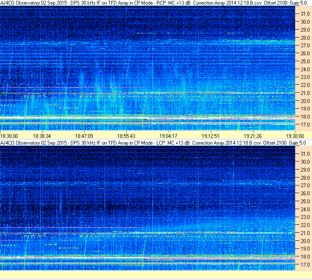Click the 30.0 frequency label on RCP chart
The height and width of the screenshot is (280, 312).
coord(305,22)
